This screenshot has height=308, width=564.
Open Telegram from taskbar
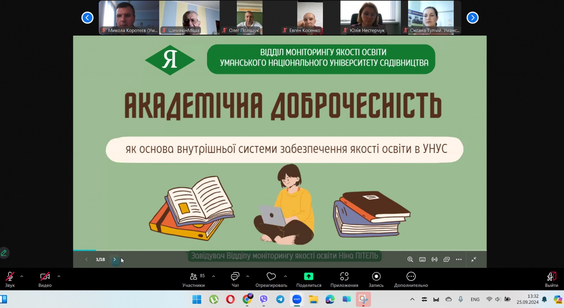click(x=280, y=300)
